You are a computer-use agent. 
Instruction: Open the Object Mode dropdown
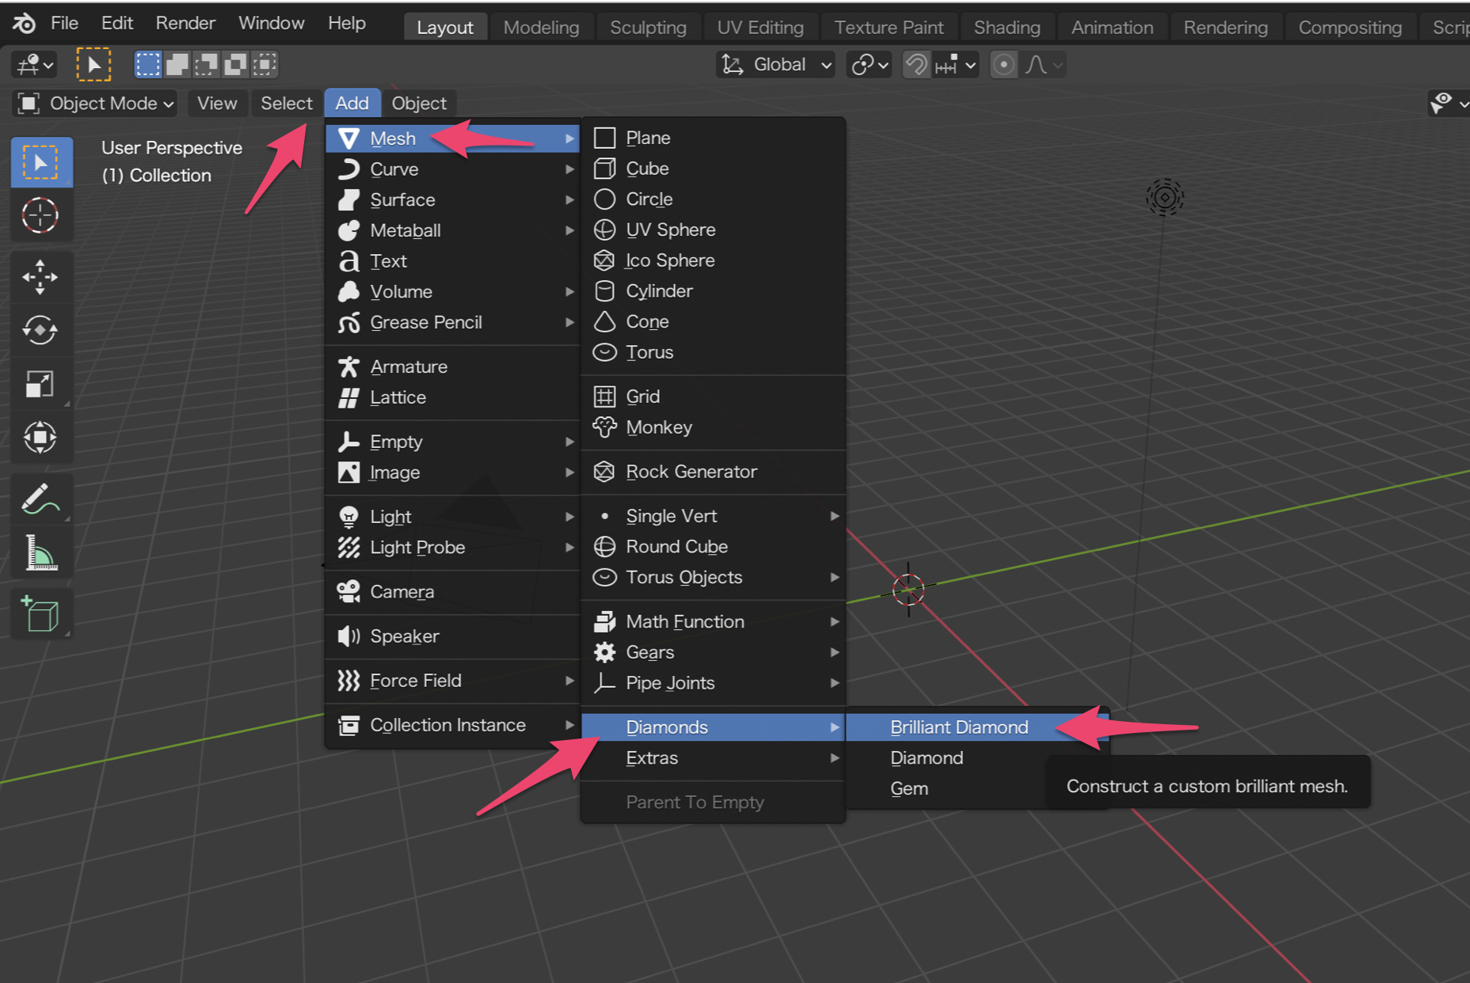coord(95,103)
